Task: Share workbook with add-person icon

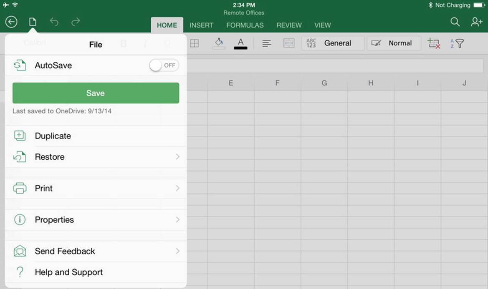Action: [x=476, y=22]
